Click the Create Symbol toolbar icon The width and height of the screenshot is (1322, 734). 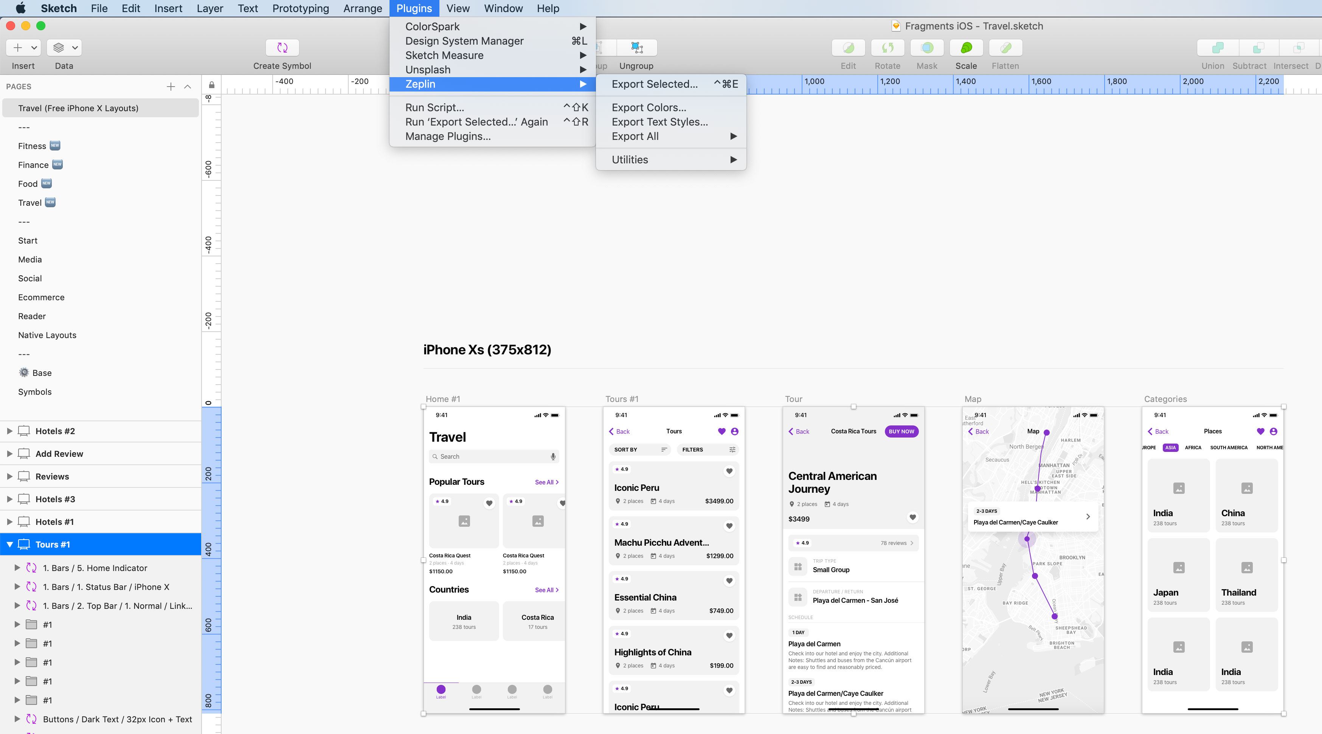tap(282, 48)
